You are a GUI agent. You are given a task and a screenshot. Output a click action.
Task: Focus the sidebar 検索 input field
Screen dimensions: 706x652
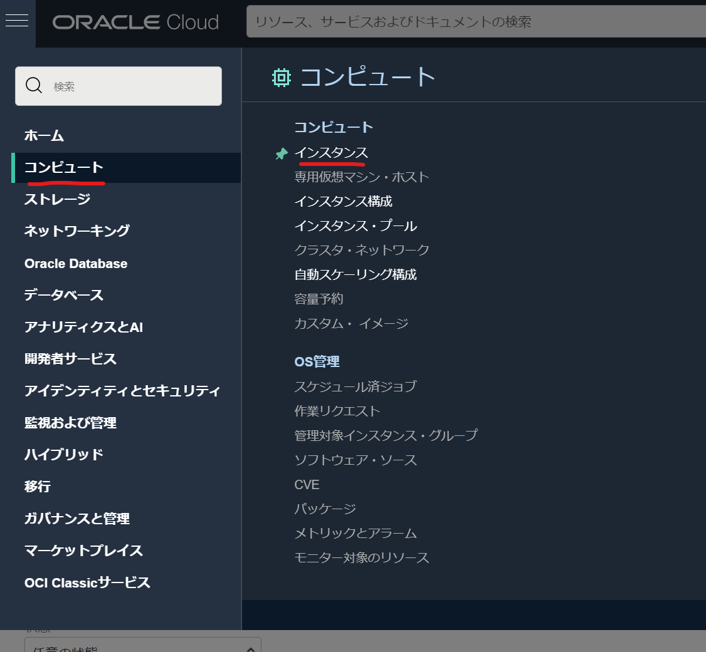click(119, 86)
